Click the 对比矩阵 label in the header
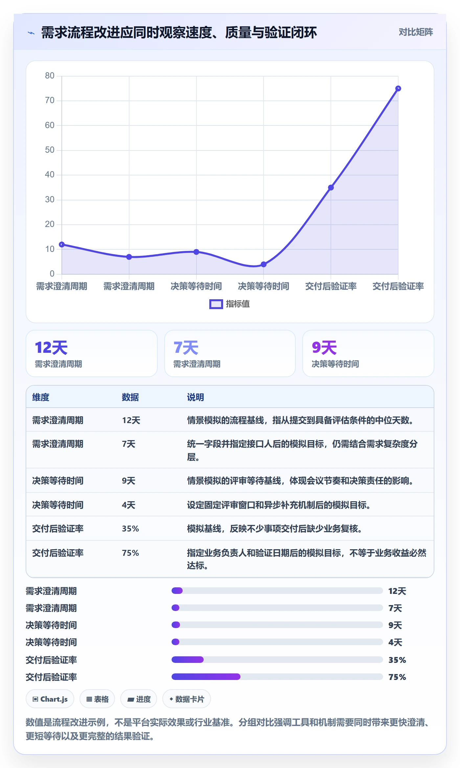Screen dimensions: 460x768 [416, 32]
